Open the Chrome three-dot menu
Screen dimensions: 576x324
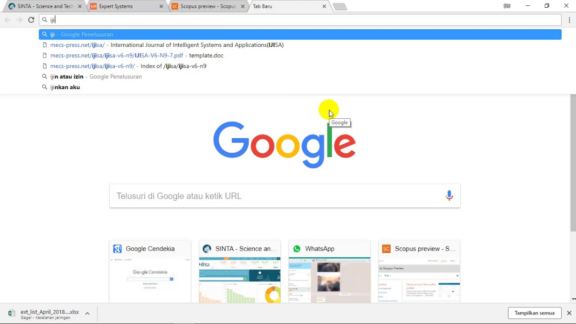[x=569, y=20]
